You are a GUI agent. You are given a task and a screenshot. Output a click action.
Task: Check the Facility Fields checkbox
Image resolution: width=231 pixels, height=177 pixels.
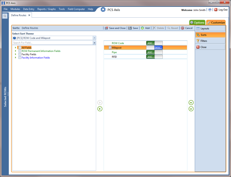[20, 54]
